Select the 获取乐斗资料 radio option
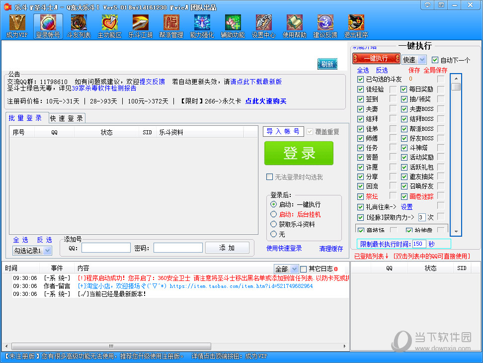The width and height of the screenshot is (483, 363). tap(273, 224)
